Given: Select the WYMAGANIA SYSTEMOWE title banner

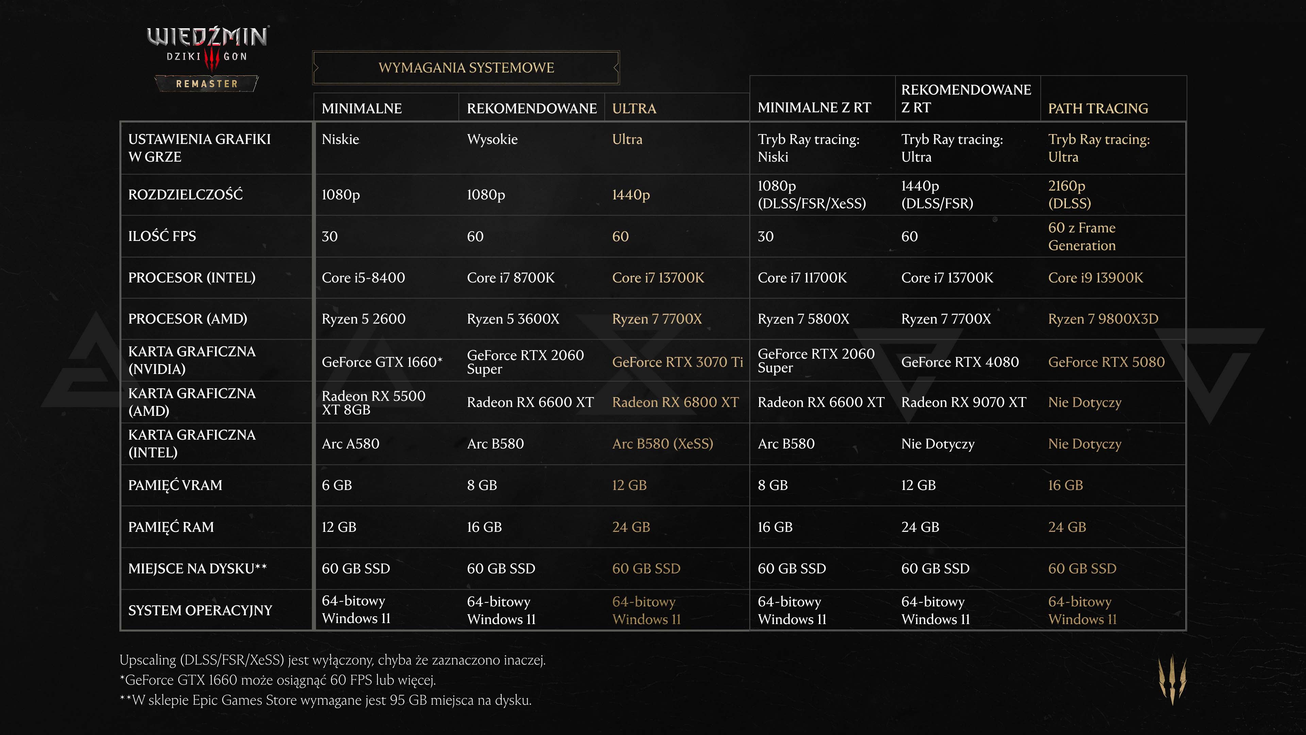Looking at the screenshot, I should click(466, 67).
